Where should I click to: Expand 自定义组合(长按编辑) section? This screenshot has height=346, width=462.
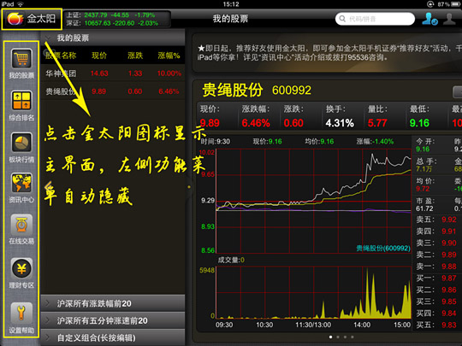click(113, 337)
